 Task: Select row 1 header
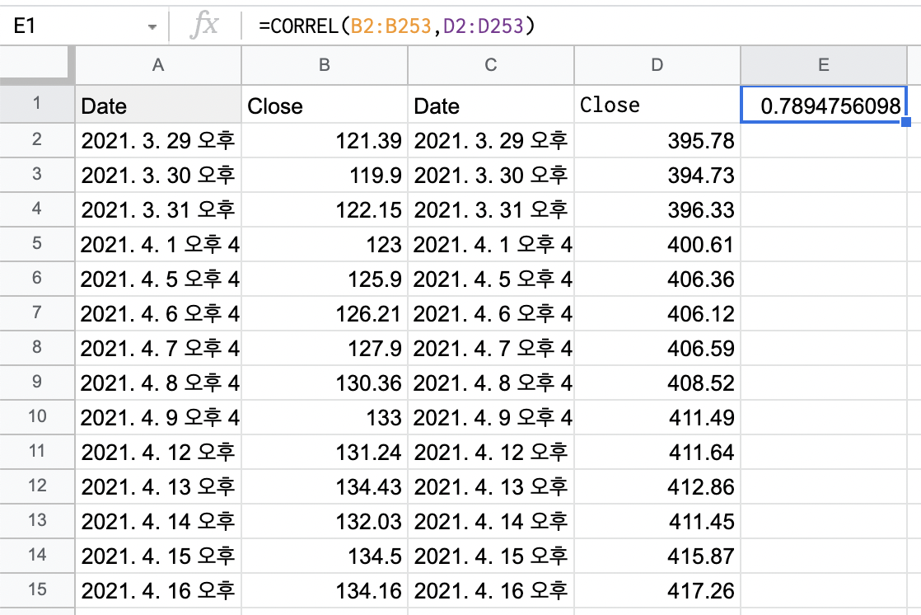(x=37, y=104)
